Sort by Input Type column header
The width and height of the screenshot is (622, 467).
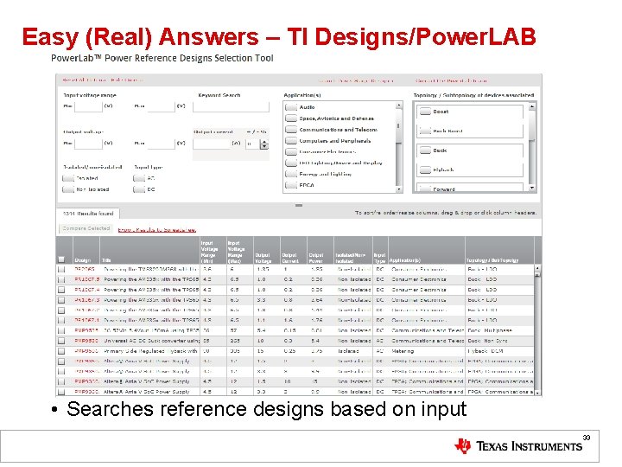pos(380,250)
